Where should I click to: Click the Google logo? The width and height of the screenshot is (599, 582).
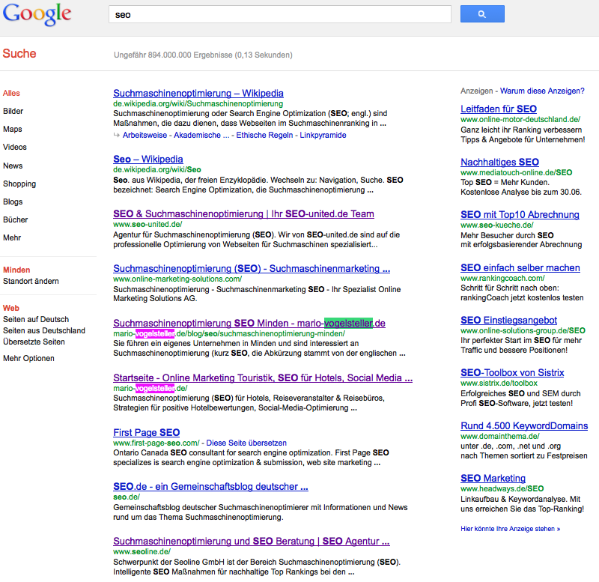(37, 14)
